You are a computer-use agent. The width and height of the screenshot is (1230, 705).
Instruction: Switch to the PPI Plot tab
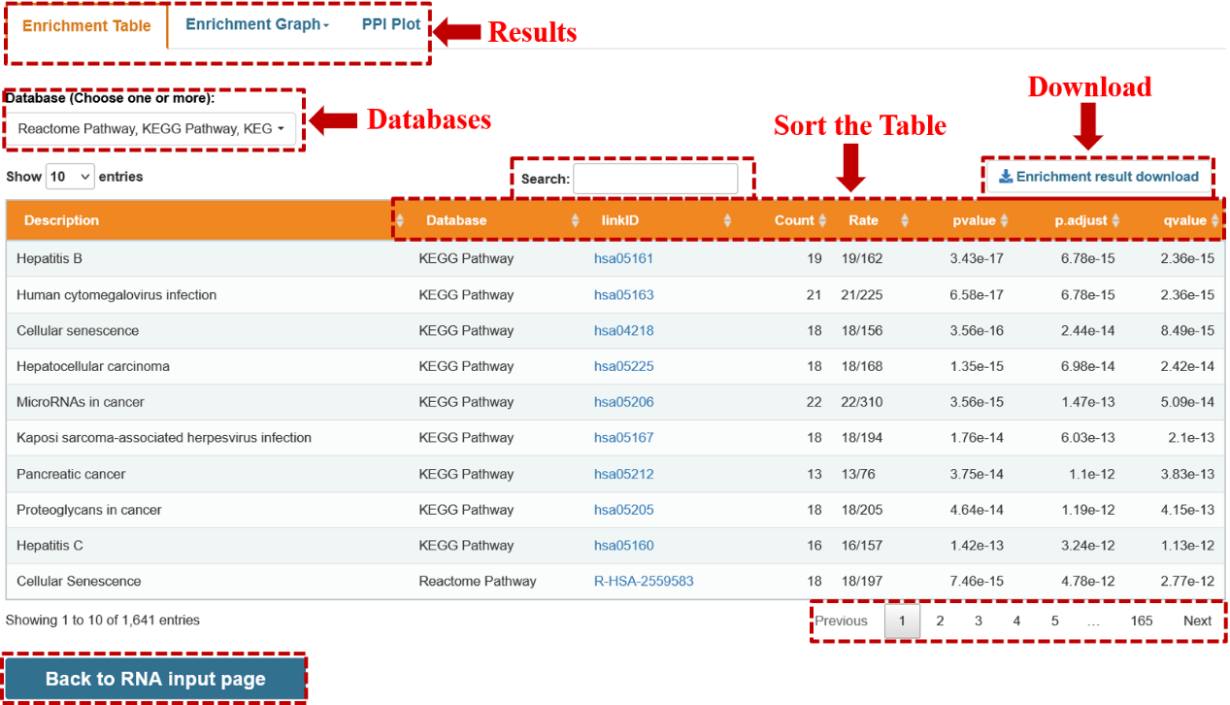[390, 23]
